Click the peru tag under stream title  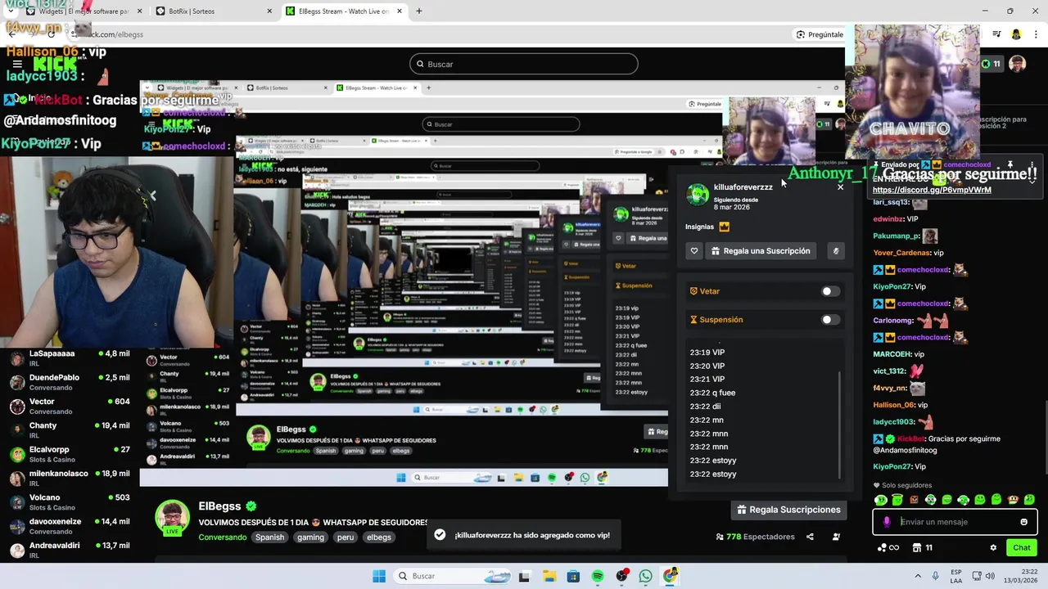pyautogui.click(x=346, y=537)
